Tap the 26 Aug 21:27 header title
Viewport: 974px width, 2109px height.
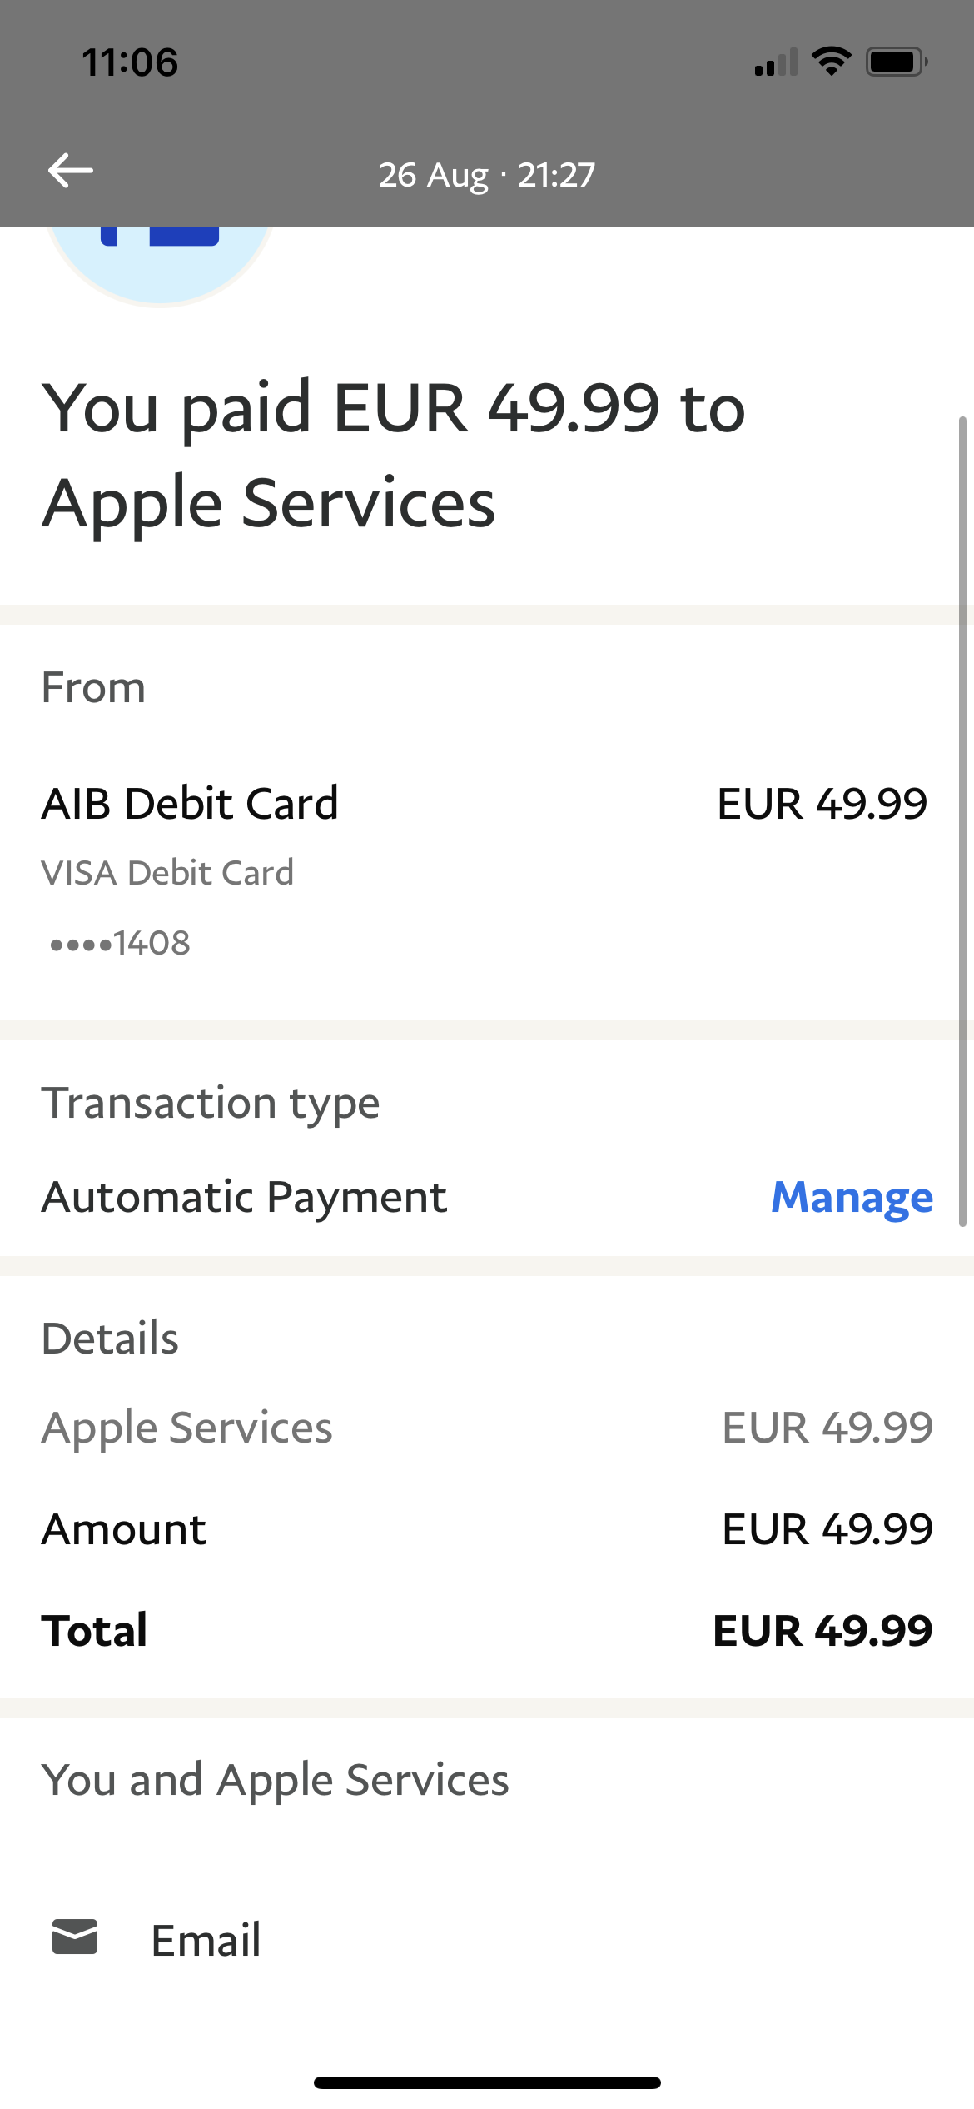coord(487,175)
